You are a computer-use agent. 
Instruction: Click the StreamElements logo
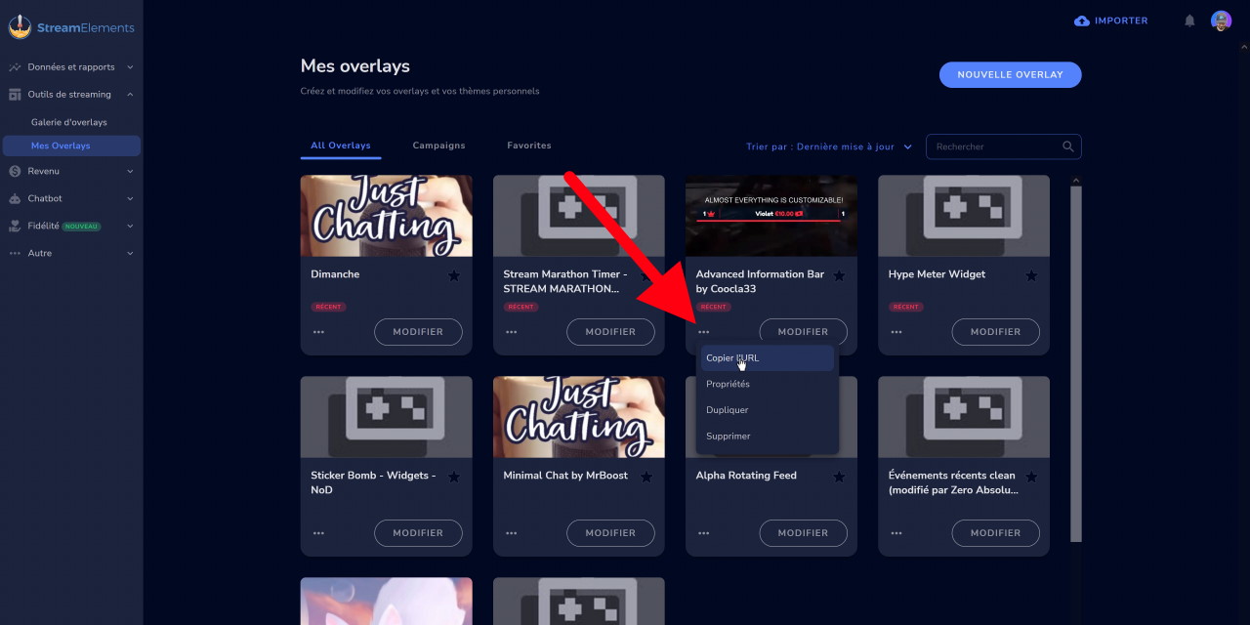[x=71, y=27]
